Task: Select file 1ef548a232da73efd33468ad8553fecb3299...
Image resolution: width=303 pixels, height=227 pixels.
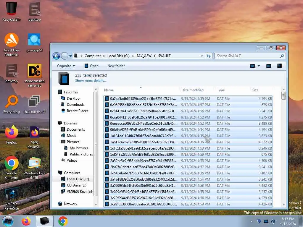Action: (188, 154)
